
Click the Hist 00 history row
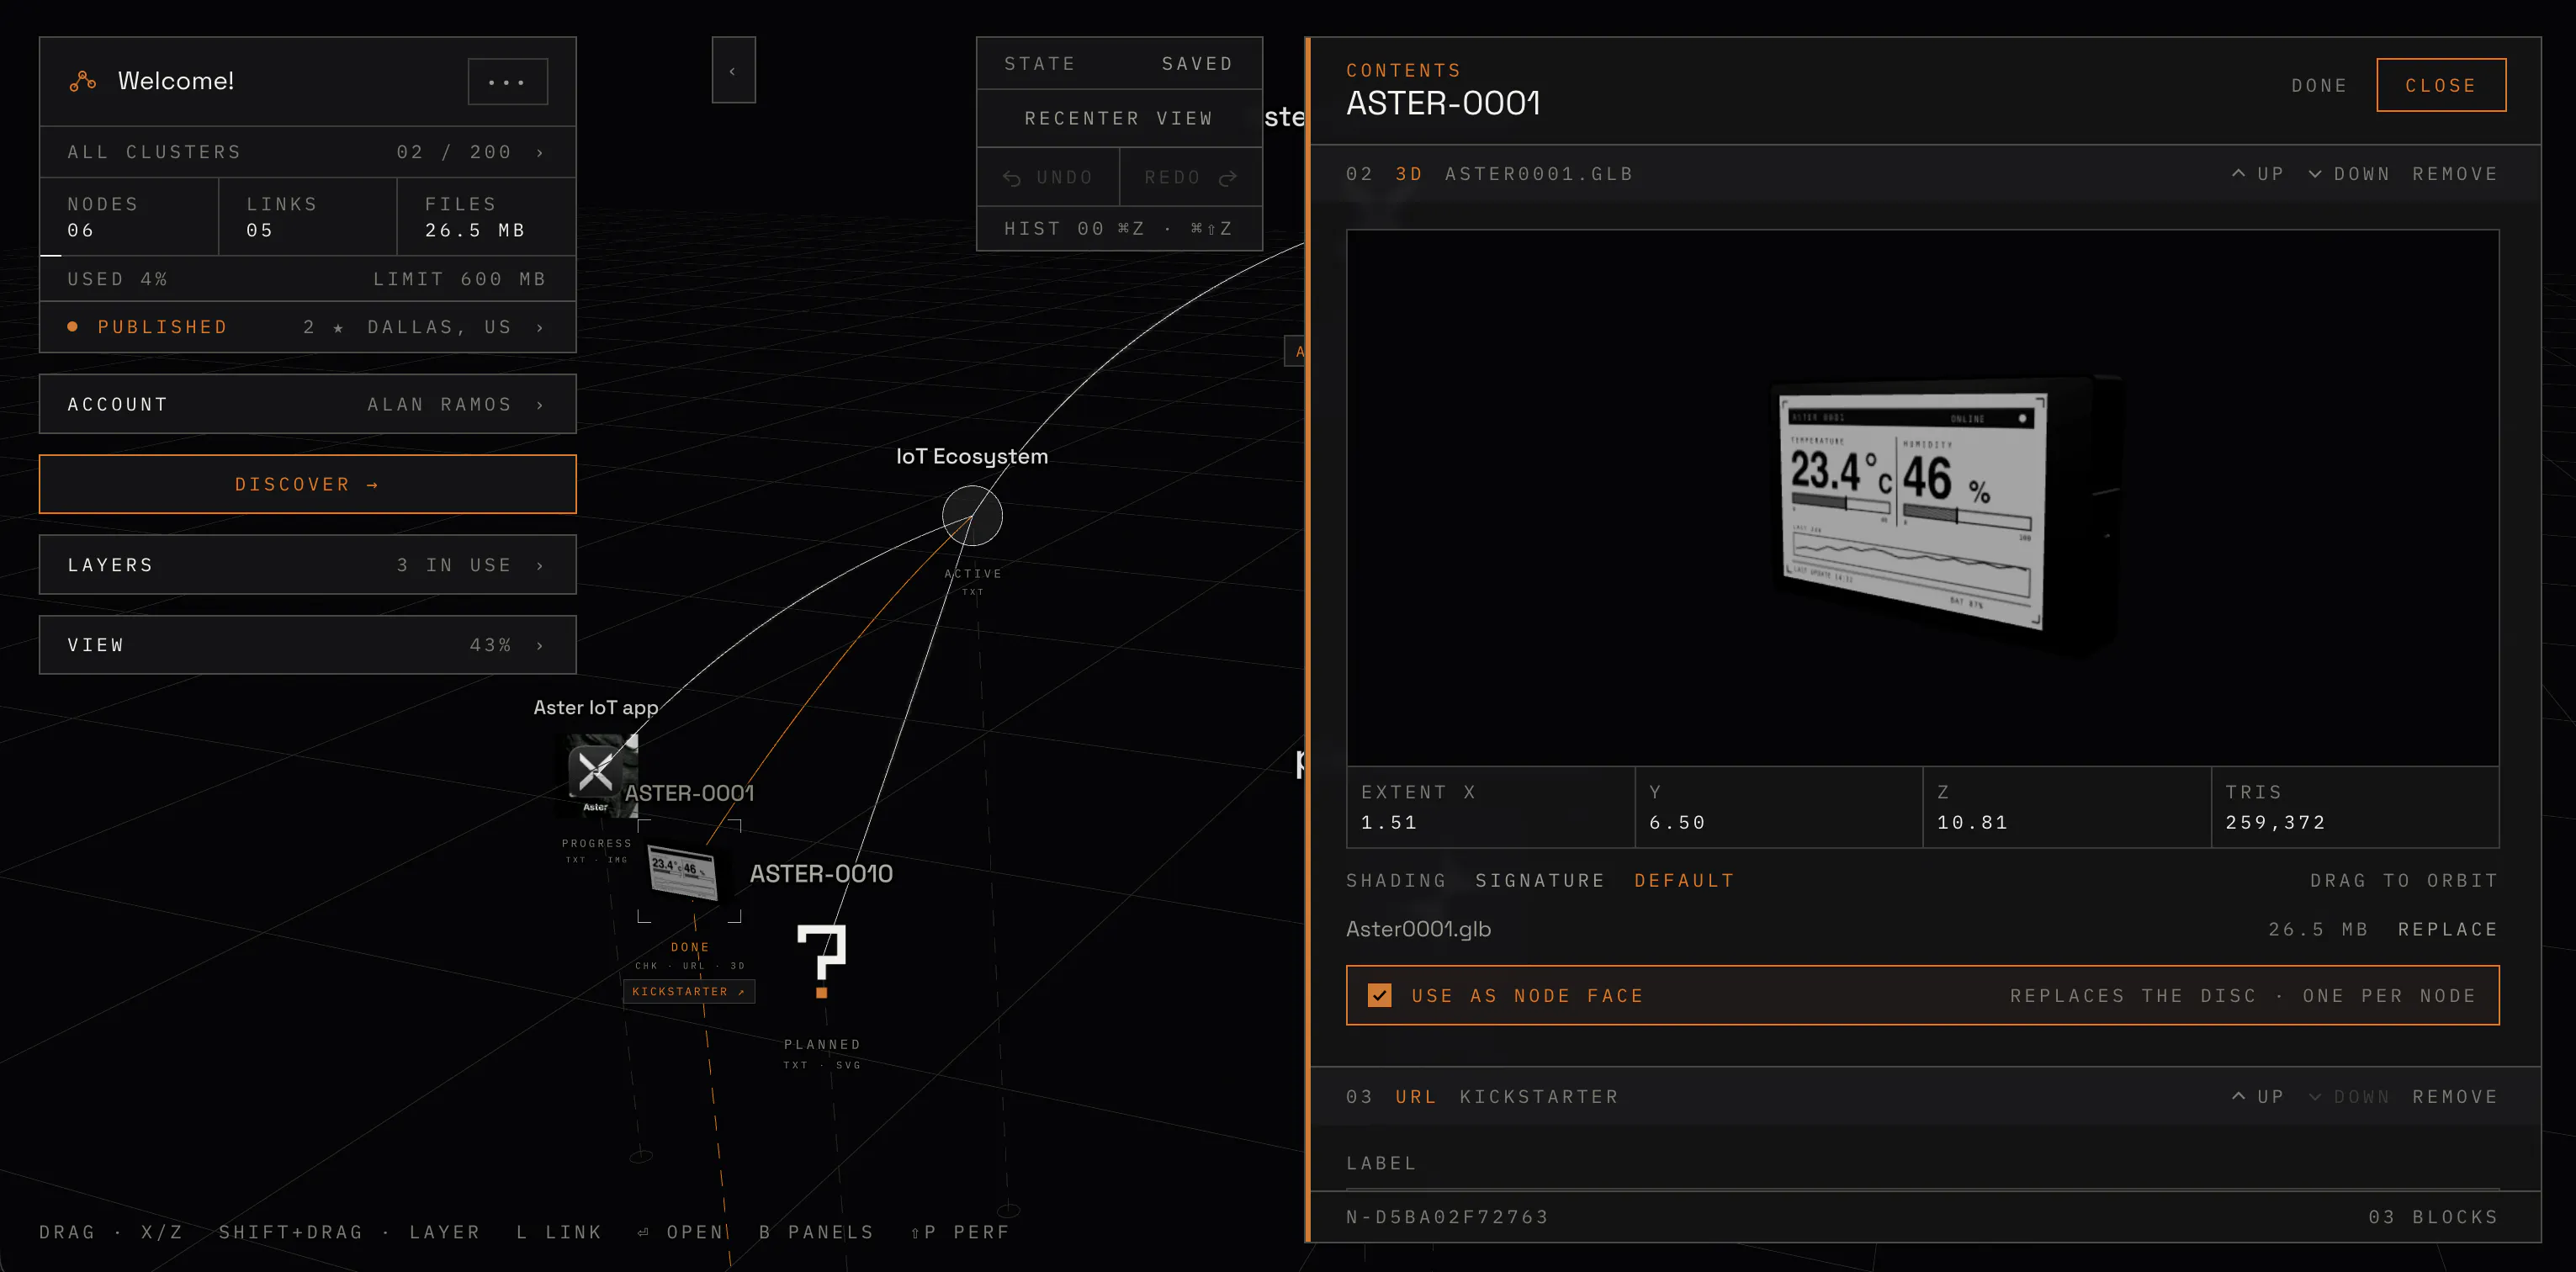click(1119, 229)
